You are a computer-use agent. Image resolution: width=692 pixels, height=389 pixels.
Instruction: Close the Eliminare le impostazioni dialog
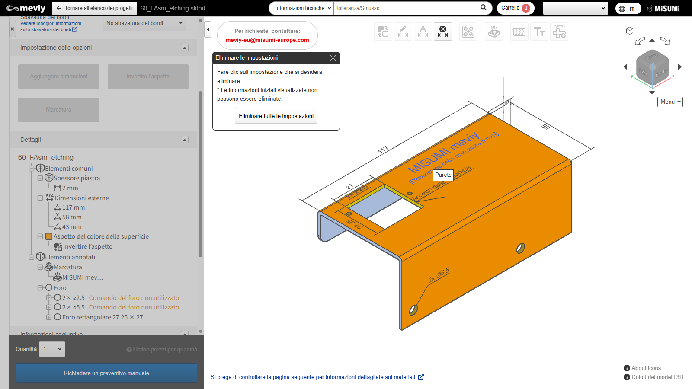coord(333,58)
